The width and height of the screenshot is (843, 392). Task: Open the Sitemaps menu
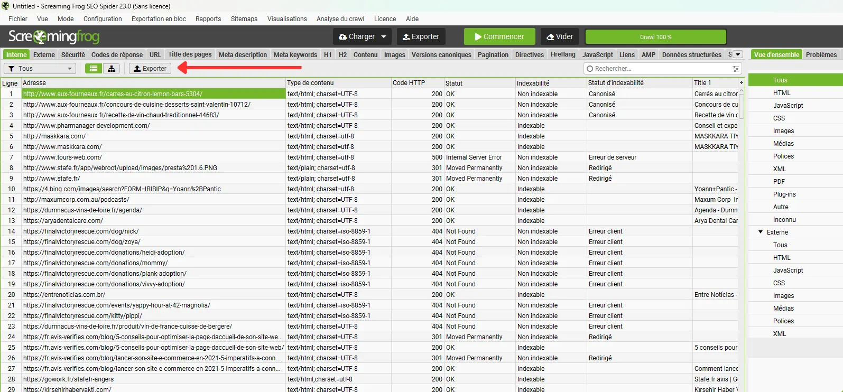click(244, 19)
